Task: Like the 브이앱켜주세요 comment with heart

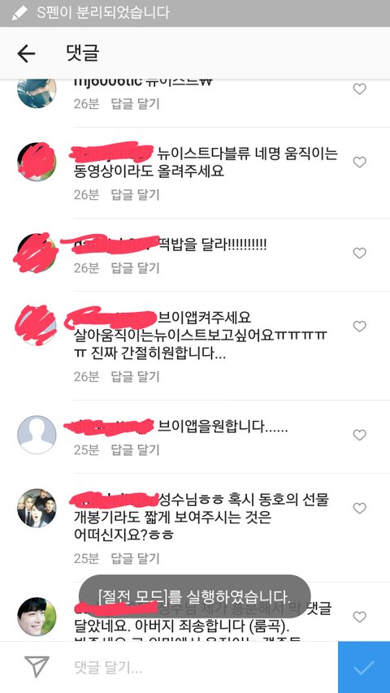Action: tap(359, 327)
